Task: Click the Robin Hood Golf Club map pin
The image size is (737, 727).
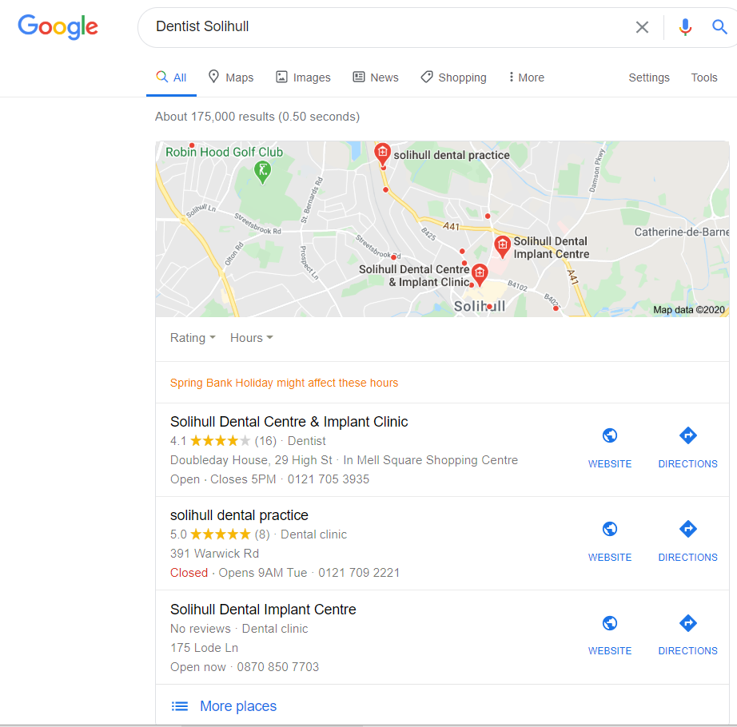Action: 263,172
